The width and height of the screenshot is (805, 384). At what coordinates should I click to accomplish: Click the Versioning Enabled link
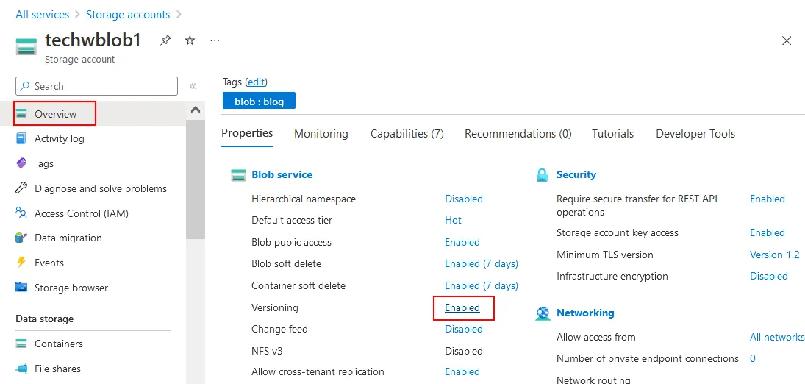[462, 307]
